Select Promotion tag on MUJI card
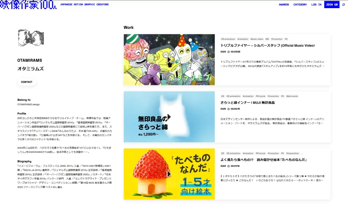Screen dimensions: 348x204 point(273,96)
